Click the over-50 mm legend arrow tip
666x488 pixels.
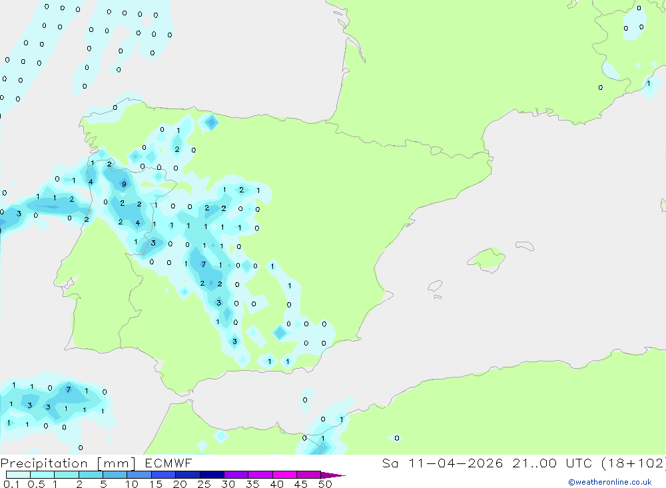point(334,475)
